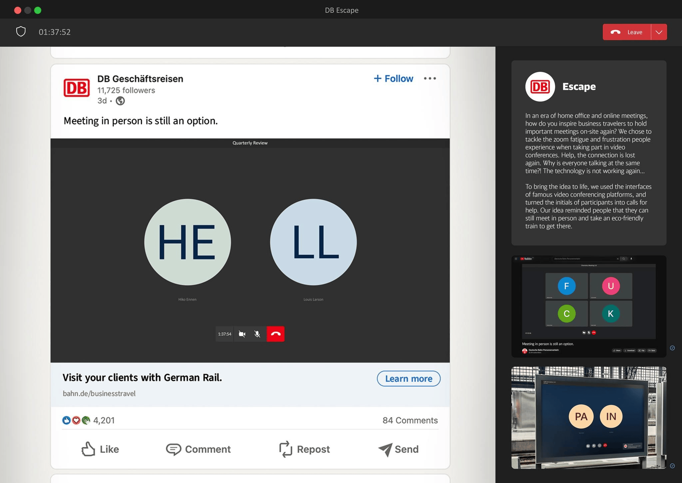The height and width of the screenshot is (483, 682).
Task: Click the check icon beside billboard thumbnail
Action: click(x=672, y=466)
